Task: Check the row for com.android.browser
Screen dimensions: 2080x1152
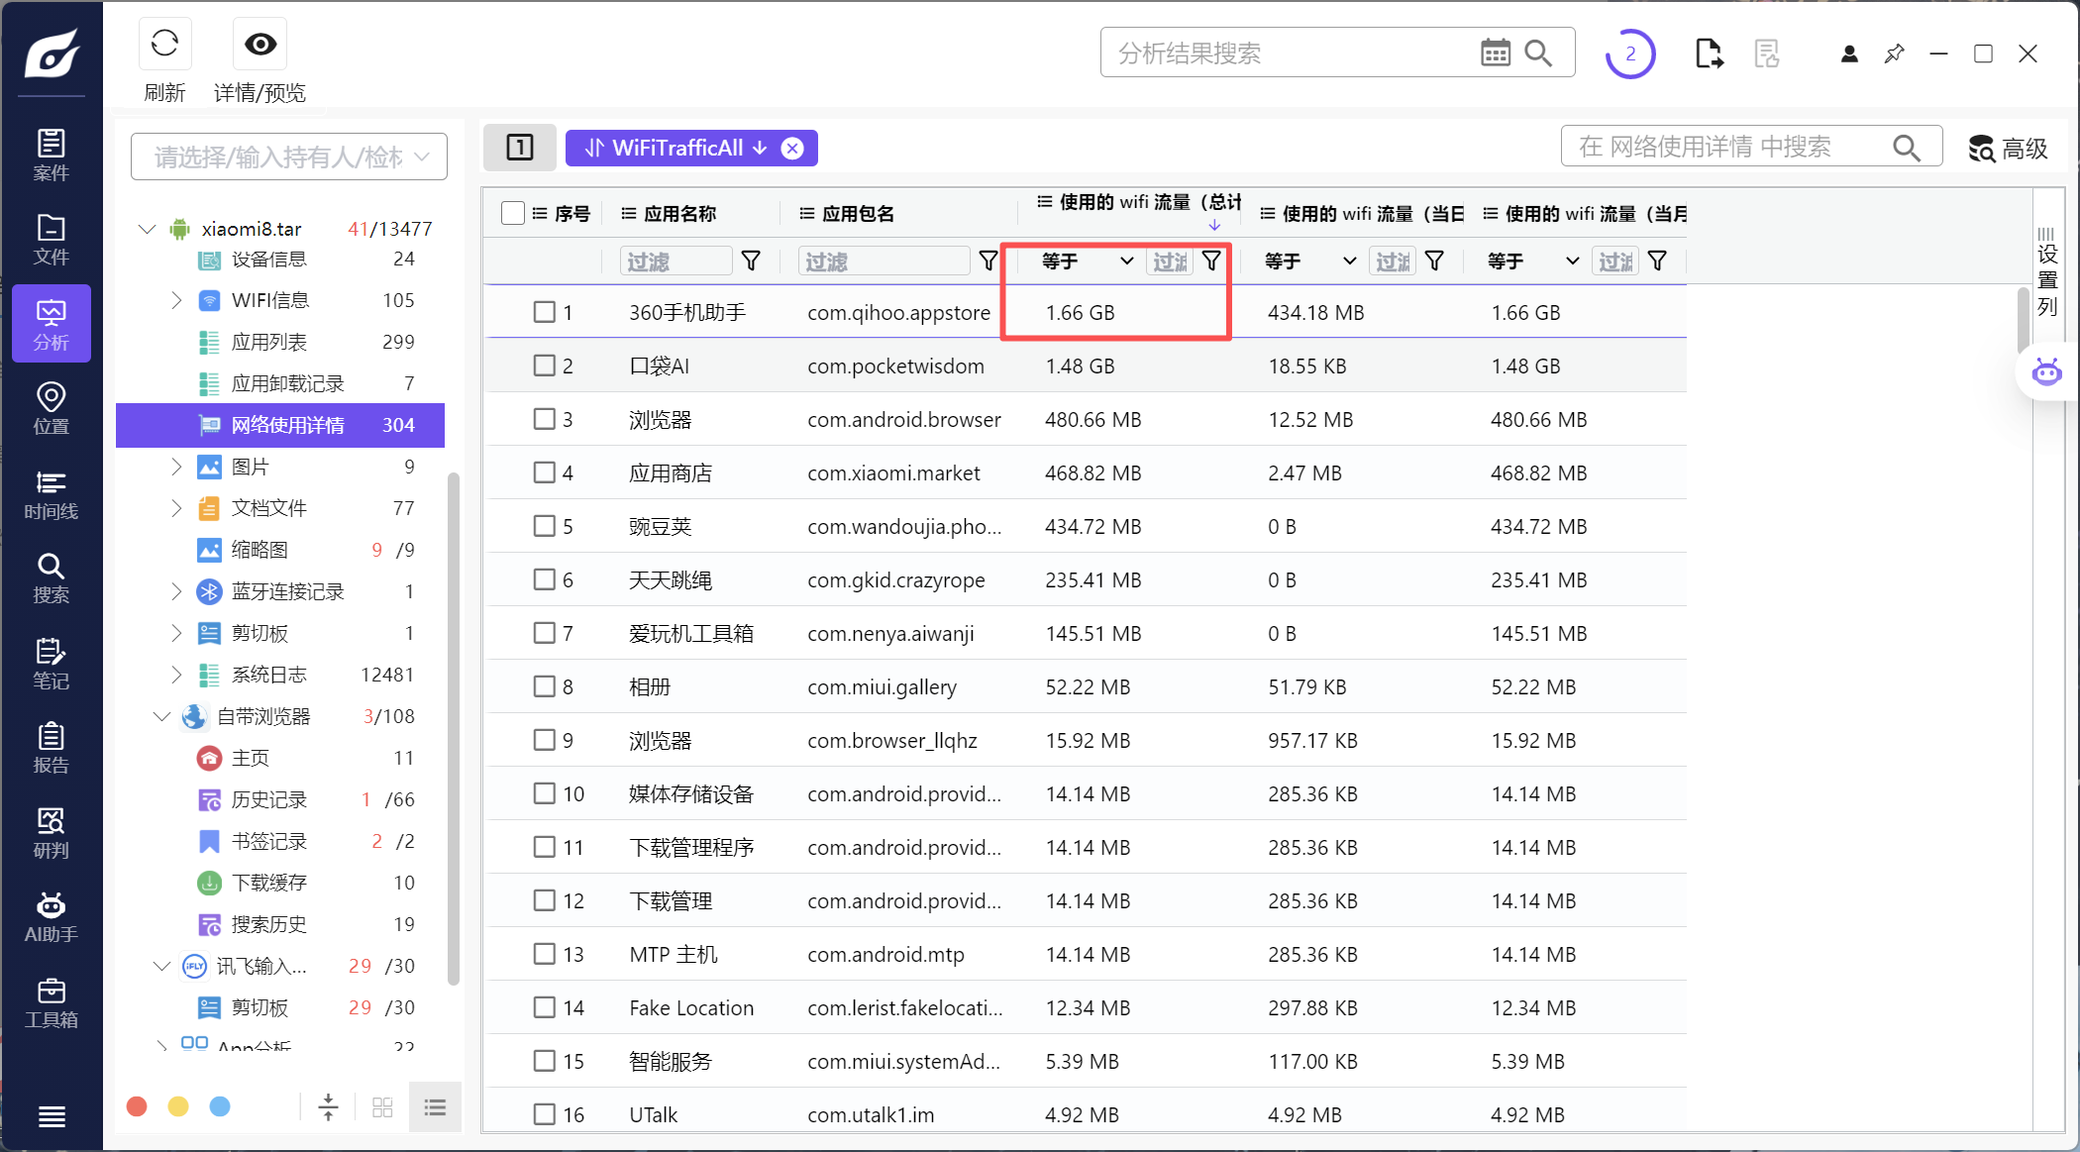Action: [x=544, y=419]
